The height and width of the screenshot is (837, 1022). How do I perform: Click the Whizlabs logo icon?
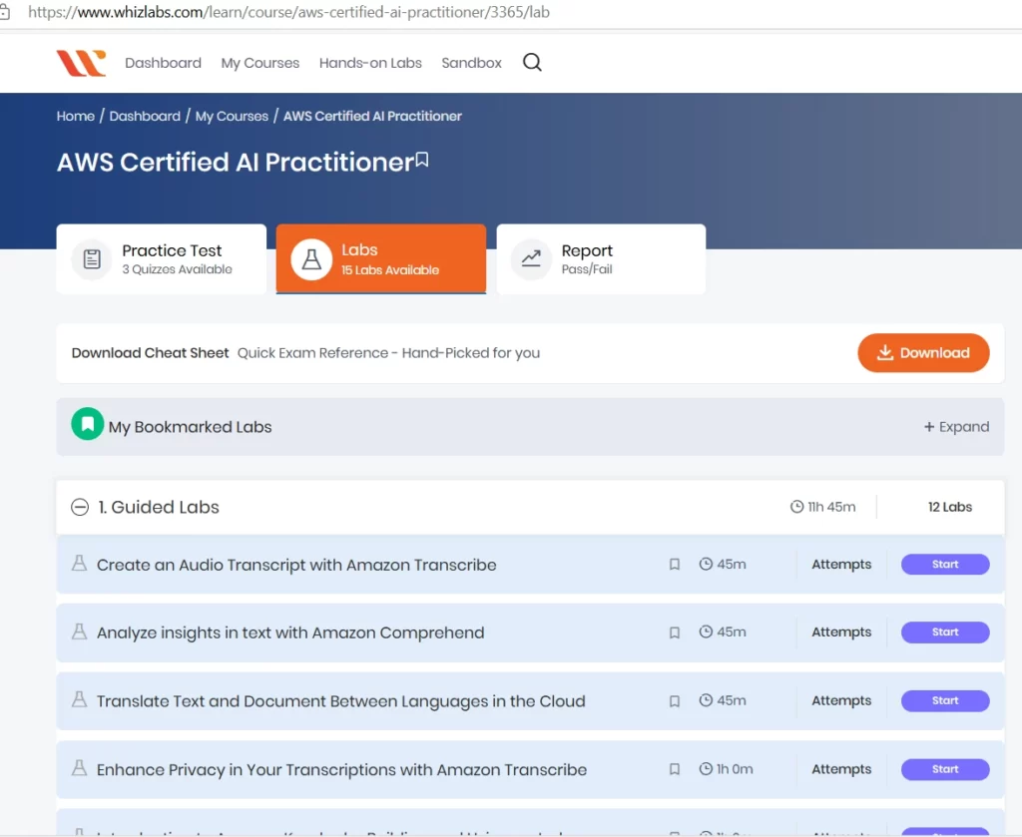[x=81, y=63]
